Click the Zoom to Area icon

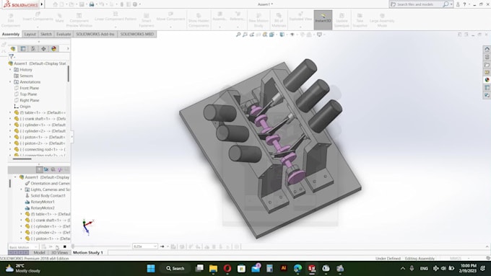pyautogui.click(x=245, y=35)
